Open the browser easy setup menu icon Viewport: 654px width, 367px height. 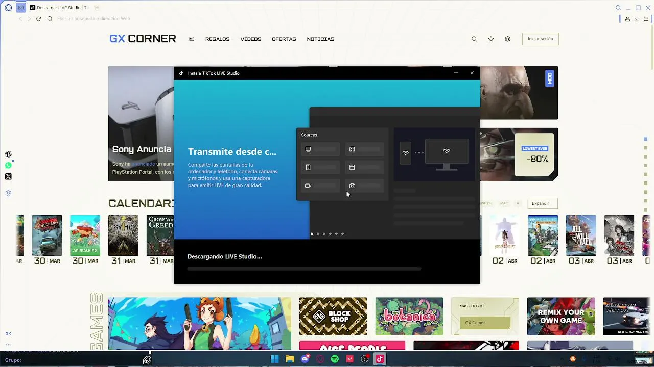click(646, 19)
